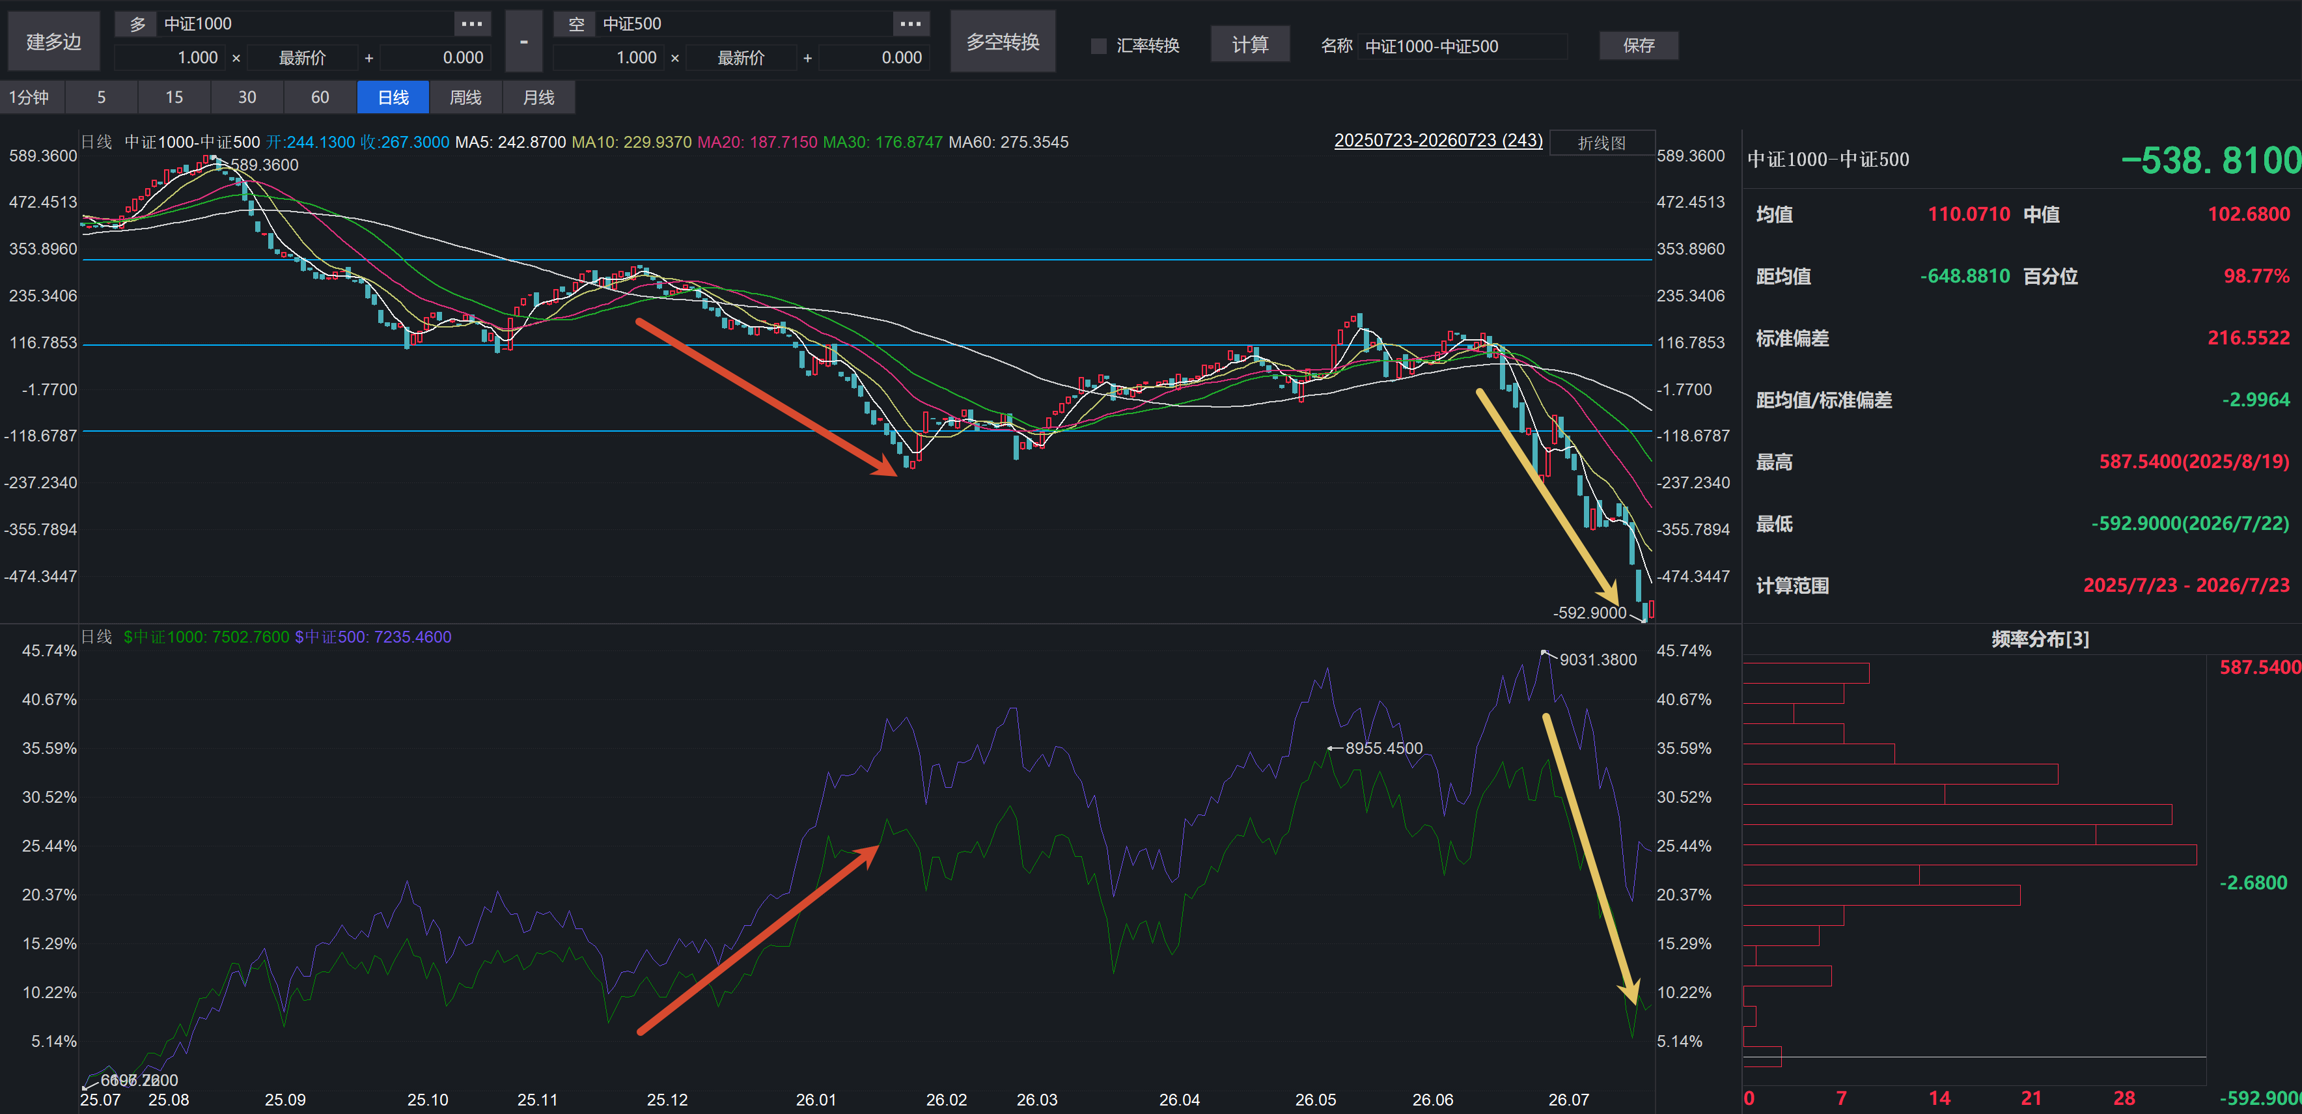The image size is (2302, 1114).
Task: Click the MA20: 187.7150 indicator label
Action: [x=757, y=142]
